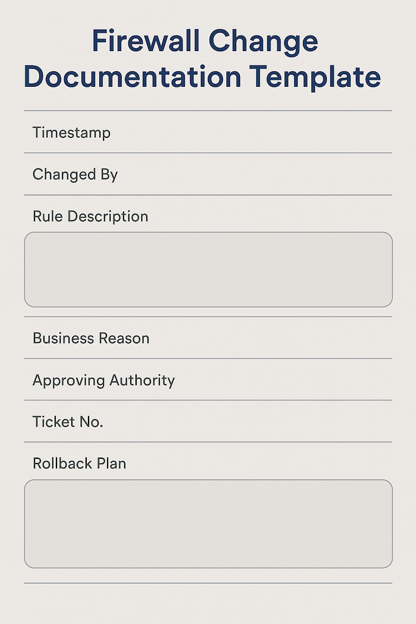Click the Rule Description label
Screen dimensions: 416x624
[90, 216]
